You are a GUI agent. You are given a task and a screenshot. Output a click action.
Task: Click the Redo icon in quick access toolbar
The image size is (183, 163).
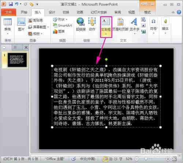click(x=25, y=4)
